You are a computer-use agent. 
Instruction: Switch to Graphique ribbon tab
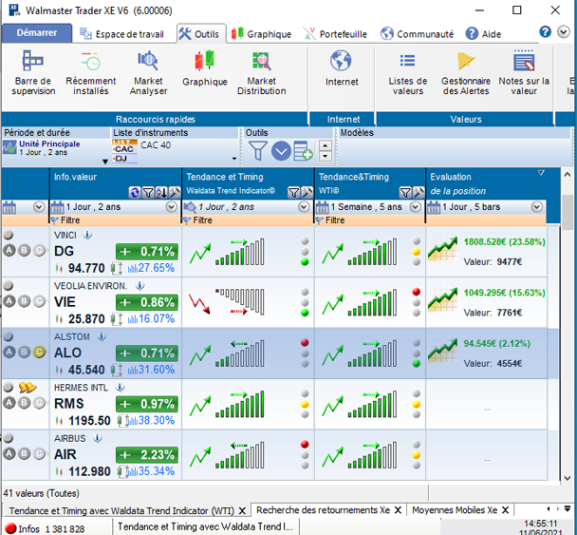coord(262,34)
